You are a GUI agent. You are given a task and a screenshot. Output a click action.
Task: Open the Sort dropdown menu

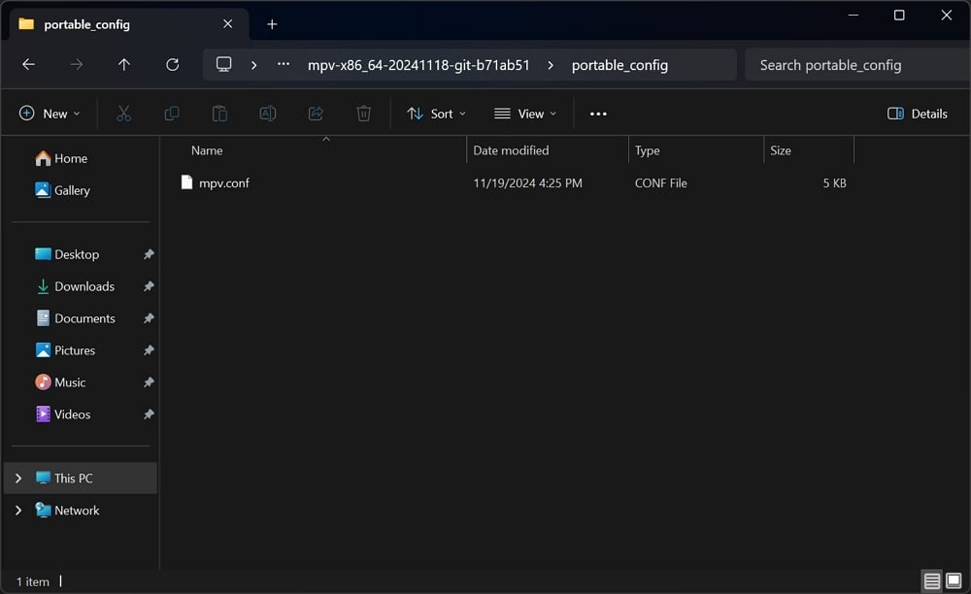(436, 114)
